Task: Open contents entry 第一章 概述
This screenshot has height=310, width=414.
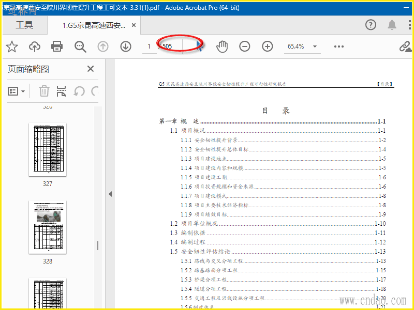Action: tap(272, 121)
